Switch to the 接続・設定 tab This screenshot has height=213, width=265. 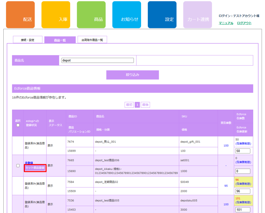(x=28, y=40)
